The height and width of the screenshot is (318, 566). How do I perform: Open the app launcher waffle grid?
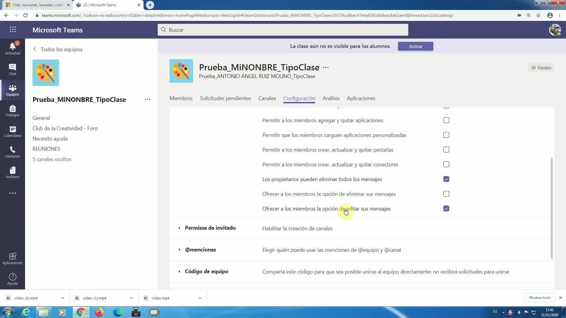[13, 29]
